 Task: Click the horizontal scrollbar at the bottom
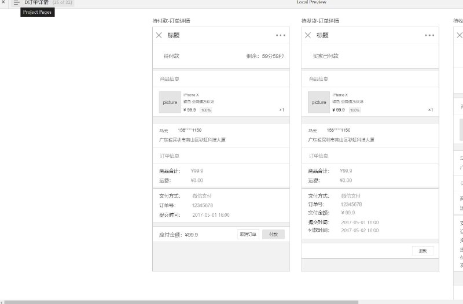[181, 302]
